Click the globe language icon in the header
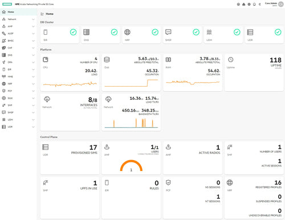 click(x=249, y=4)
